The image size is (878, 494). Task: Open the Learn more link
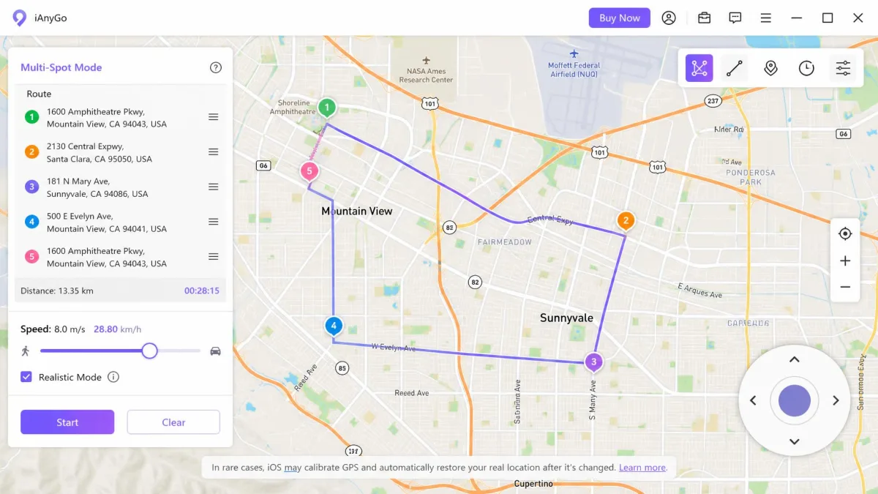pos(642,468)
